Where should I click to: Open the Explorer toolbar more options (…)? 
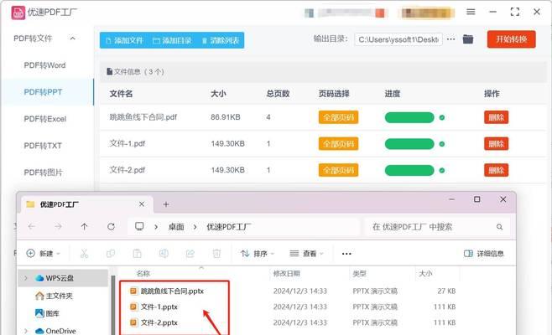(346, 254)
